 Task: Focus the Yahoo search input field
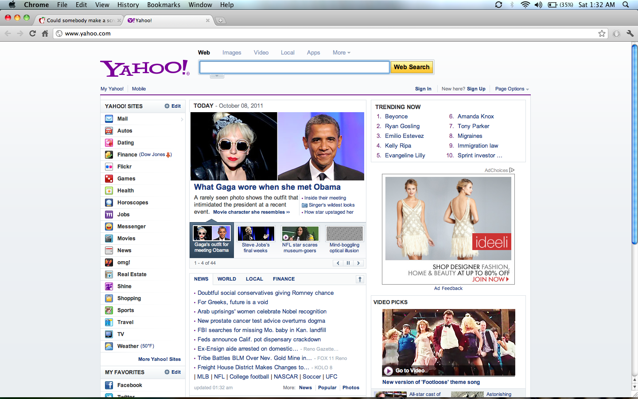tap(295, 67)
